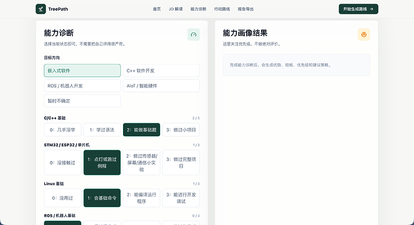Click the TreePath brand name
The height and width of the screenshot is (225, 414).
[x=58, y=9]
